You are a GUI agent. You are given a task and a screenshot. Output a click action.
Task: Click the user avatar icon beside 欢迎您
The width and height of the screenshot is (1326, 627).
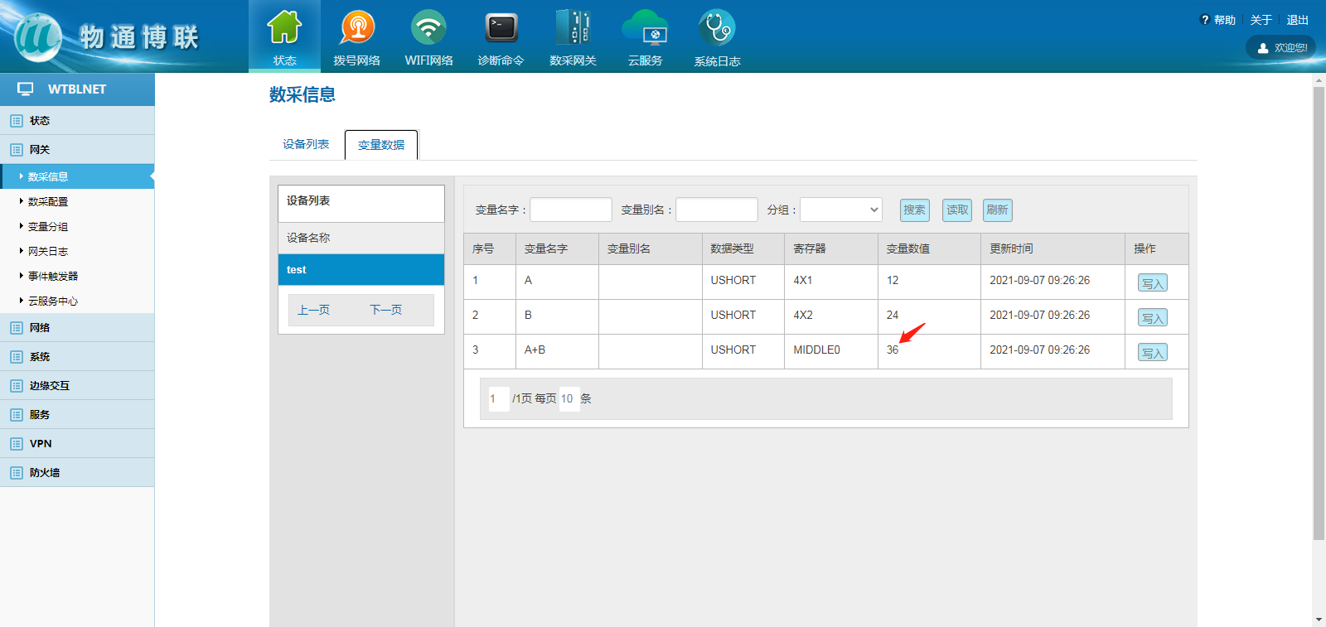[1263, 48]
